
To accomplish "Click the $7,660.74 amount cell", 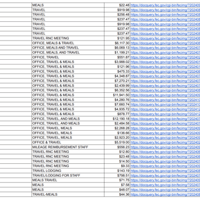I will point(117,105).
